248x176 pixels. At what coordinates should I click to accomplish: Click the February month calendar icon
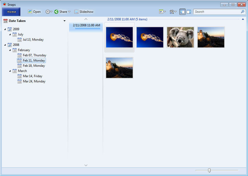click(15, 50)
